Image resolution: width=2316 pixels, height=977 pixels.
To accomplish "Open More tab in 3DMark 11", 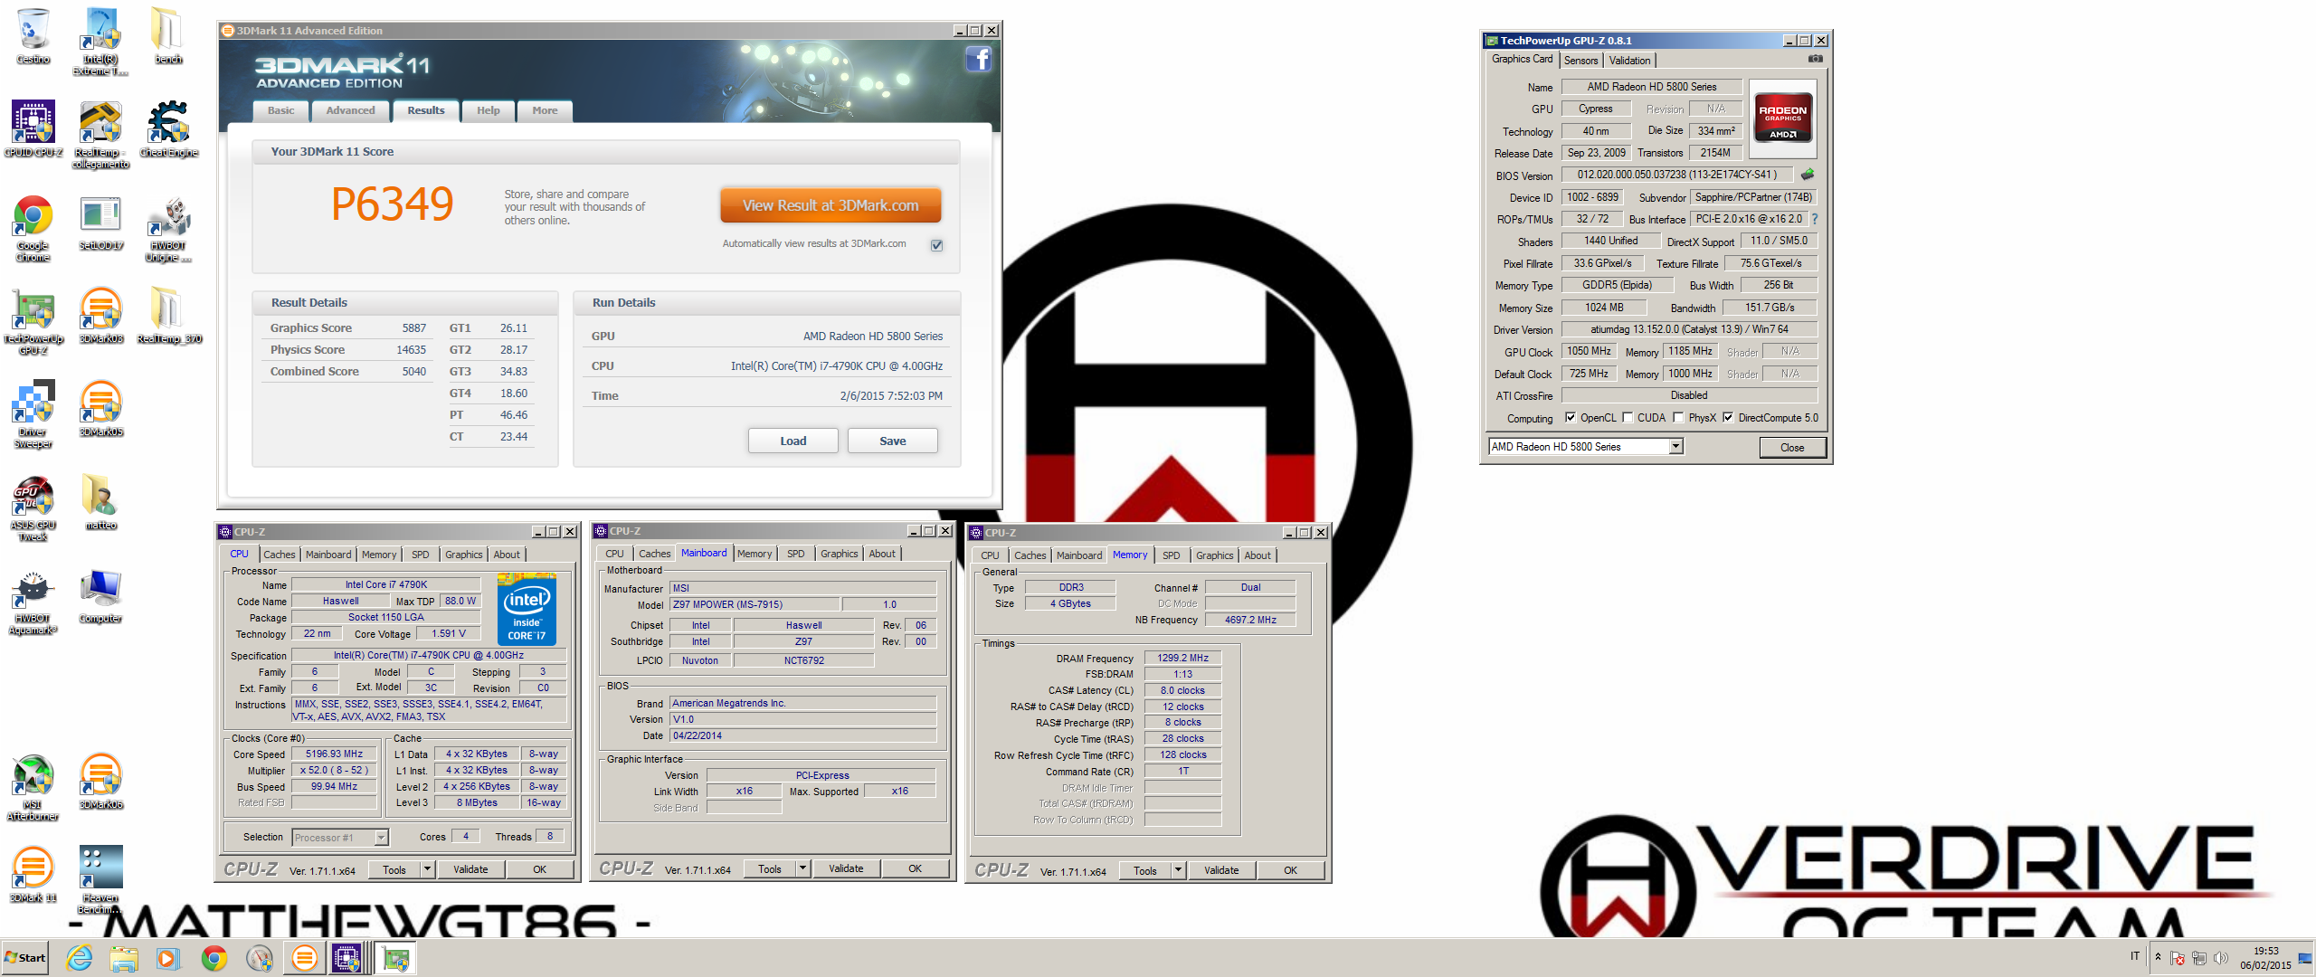I will pyautogui.click(x=545, y=110).
